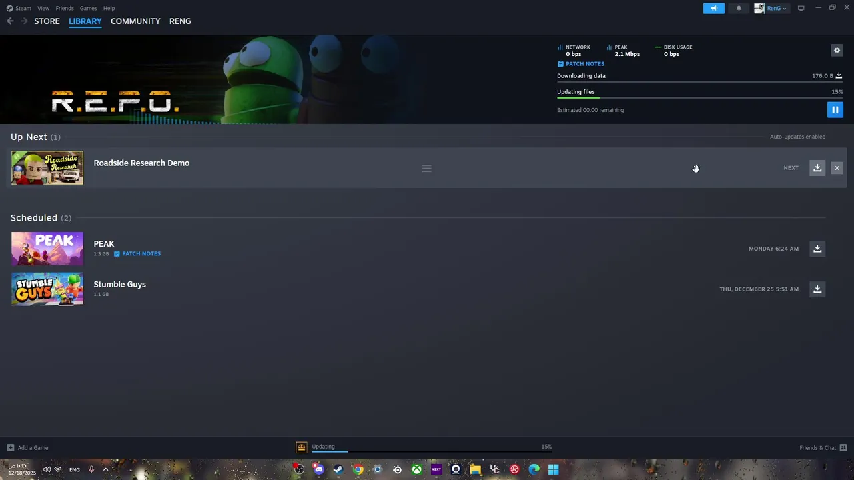Image resolution: width=854 pixels, height=480 pixels.
Task: Click the ENG language indicator
Action: [75, 469]
